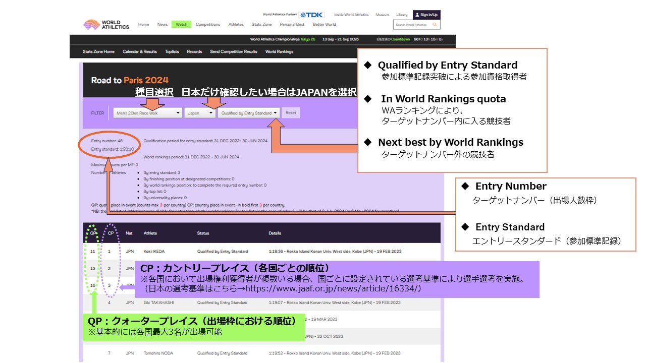Open Calendar & Results section
Image resolution: width=646 pixels, height=363 pixels.
tap(139, 51)
